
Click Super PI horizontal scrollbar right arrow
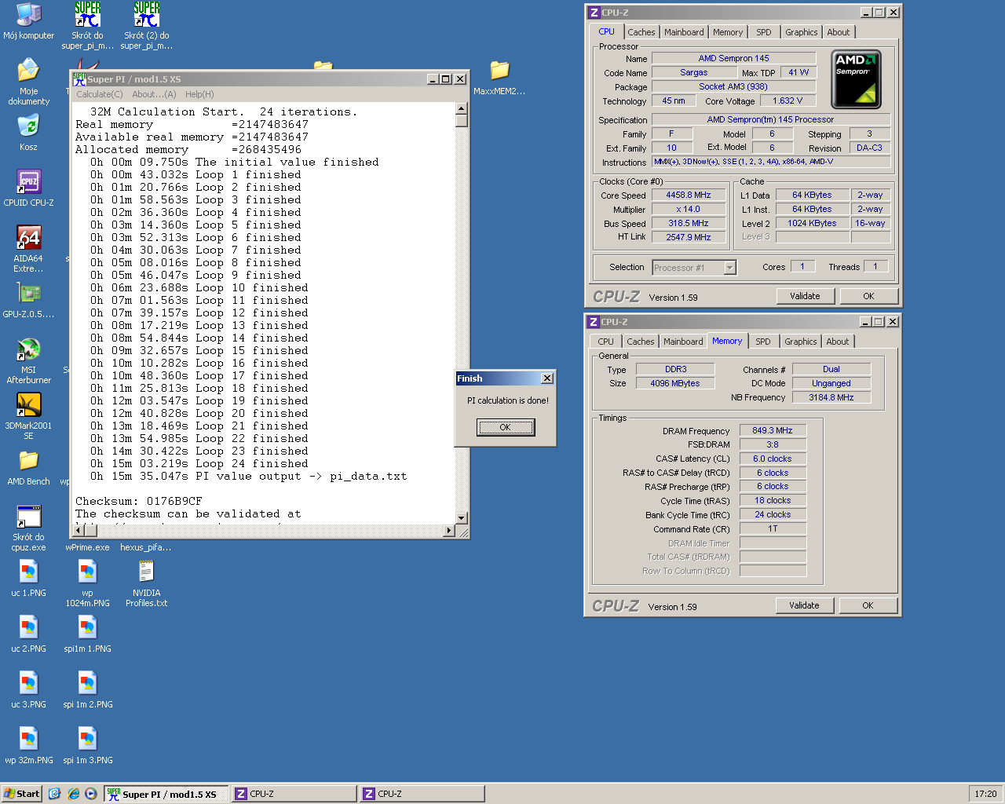[449, 531]
